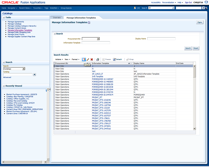Screen dimensions: 209x167
Task: Collapse the main Search section
Action: click(x=55, y=34)
